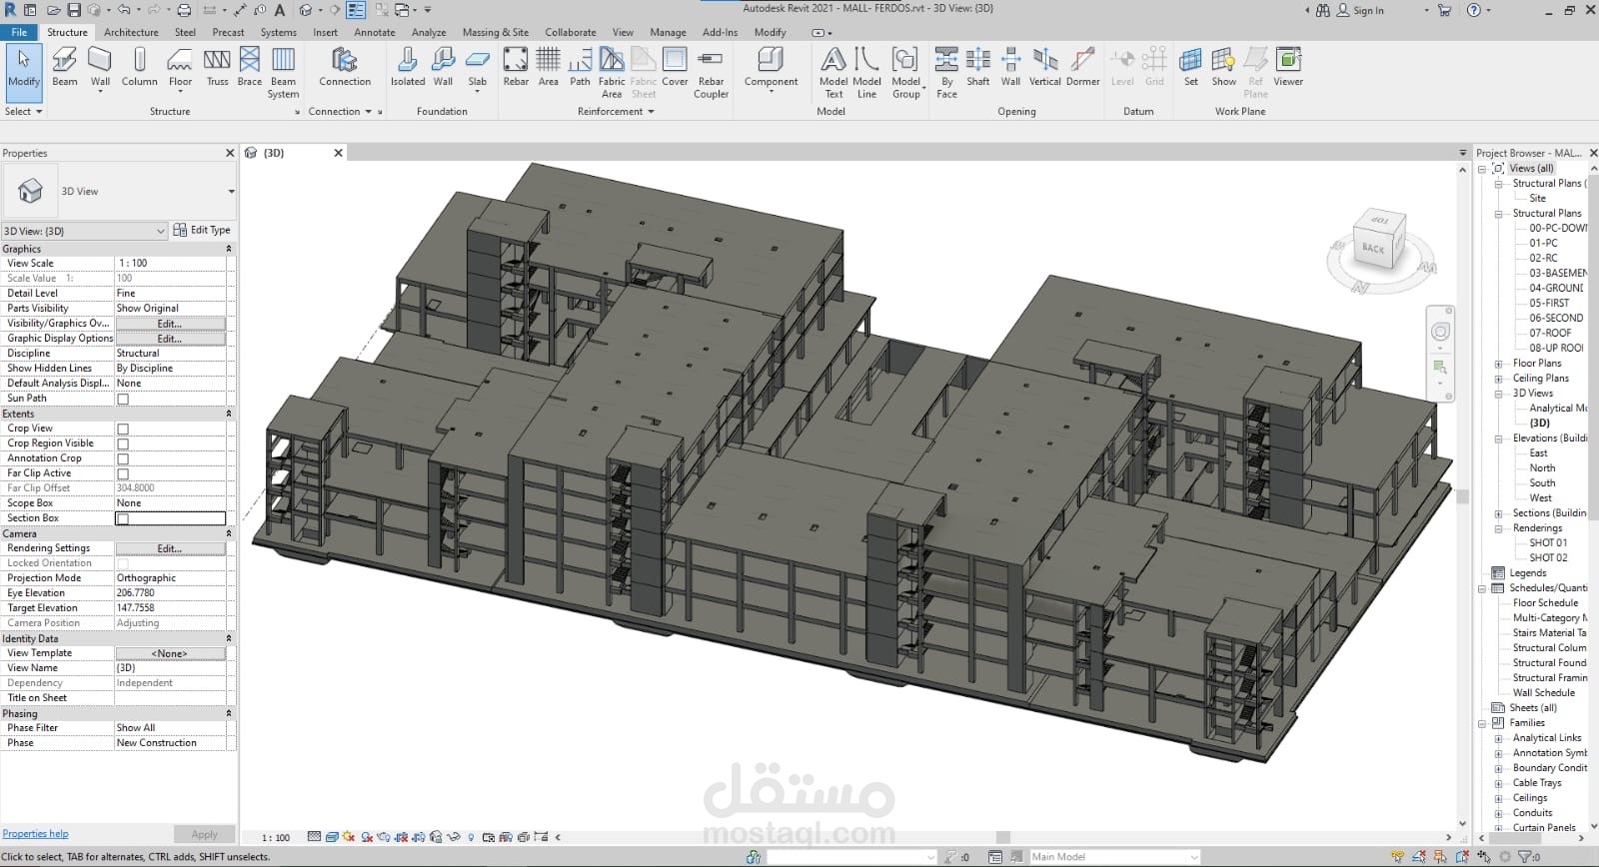Open the Properties help link
The height and width of the screenshot is (867, 1599).
coord(35,834)
